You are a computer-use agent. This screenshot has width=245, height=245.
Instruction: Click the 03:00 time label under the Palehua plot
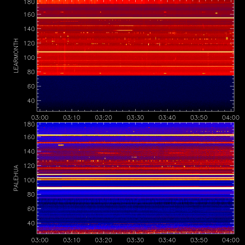coord(40,240)
